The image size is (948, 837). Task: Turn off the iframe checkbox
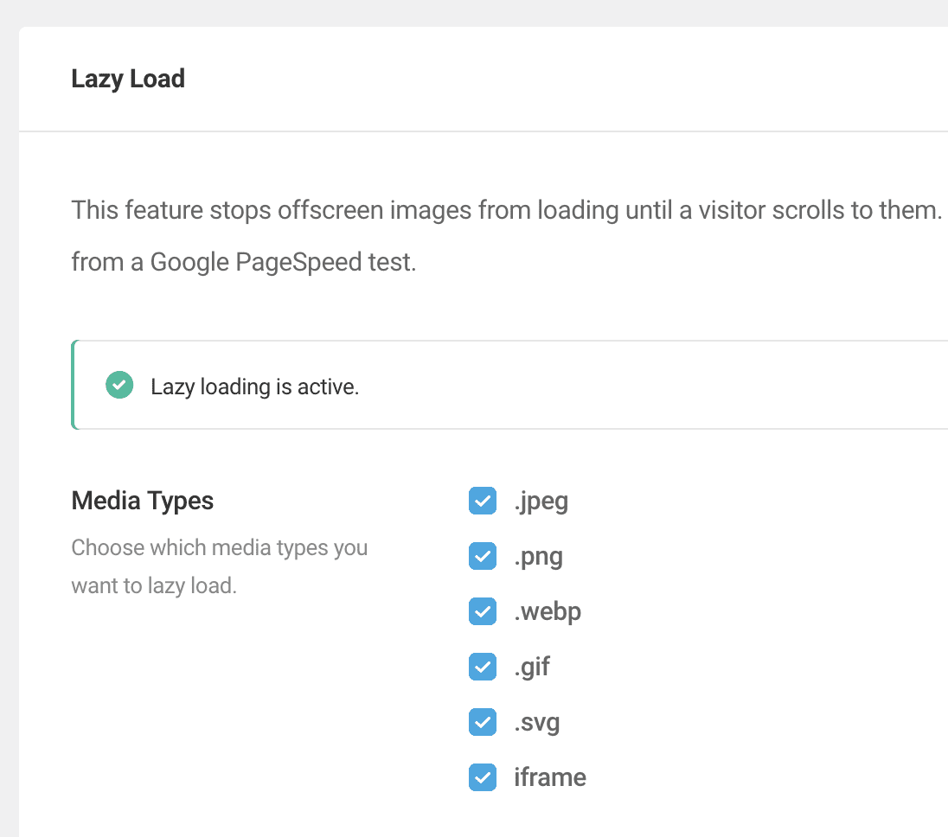(x=483, y=777)
